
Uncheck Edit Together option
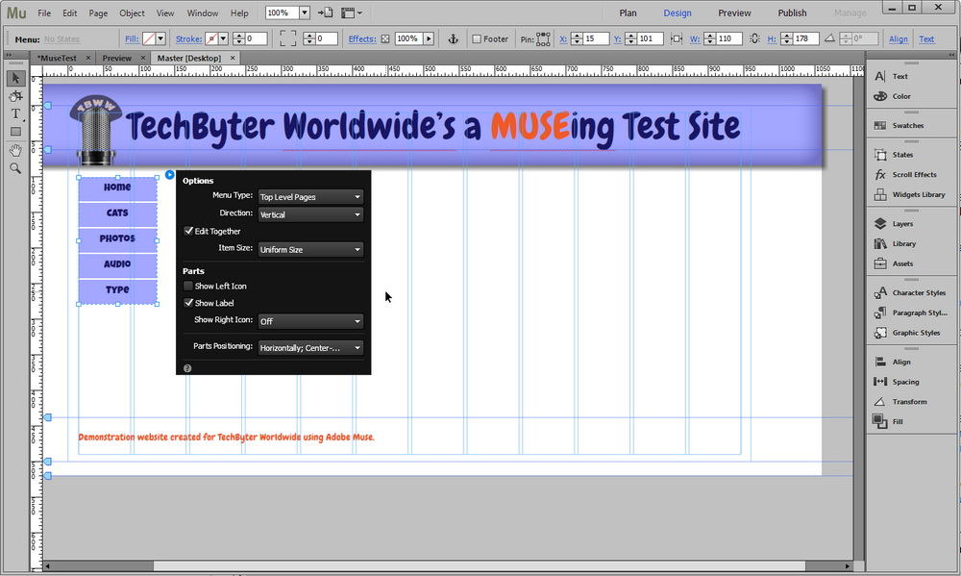188,231
